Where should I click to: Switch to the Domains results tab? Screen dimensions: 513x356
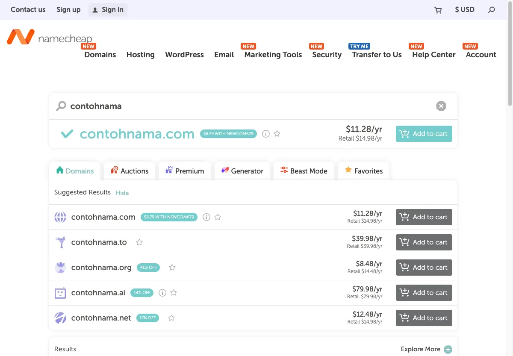[75, 171]
